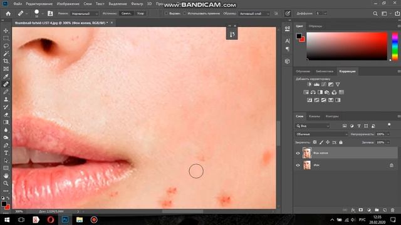This screenshot has width=401, height=225.
Task: Open the 'Режим' Нормальный dropdown
Action: (x=85, y=14)
